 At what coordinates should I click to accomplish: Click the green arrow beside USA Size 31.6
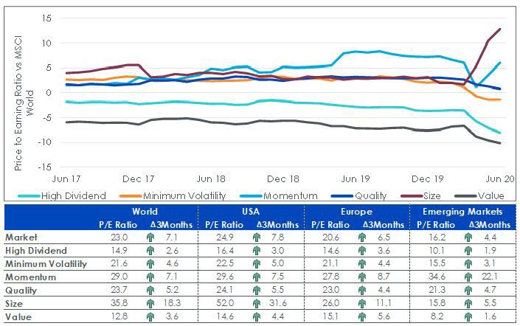pyautogui.click(x=257, y=303)
